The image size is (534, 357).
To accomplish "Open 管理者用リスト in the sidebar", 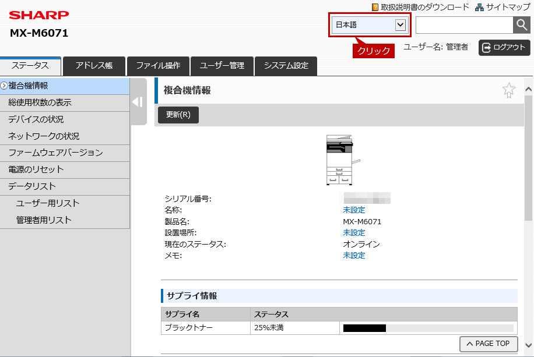I will (65, 220).
